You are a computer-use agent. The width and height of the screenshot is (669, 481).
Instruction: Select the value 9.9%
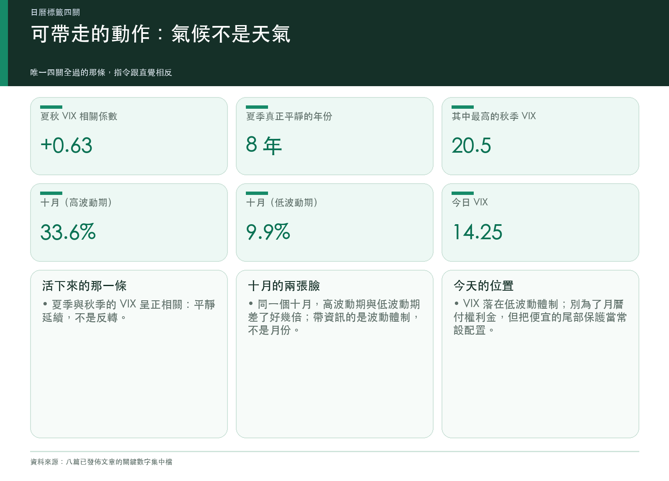(268, 232)
